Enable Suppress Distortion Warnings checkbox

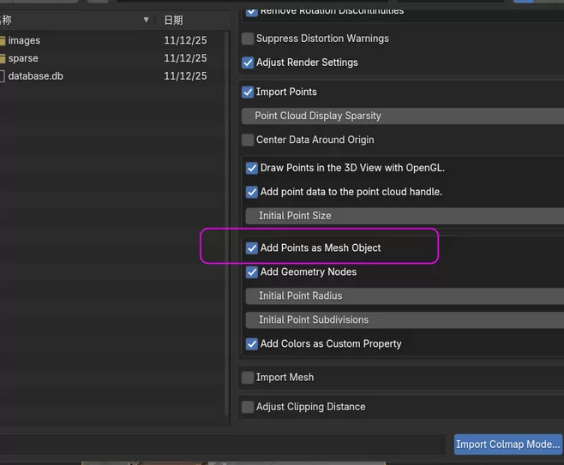click(x=249, y=39)
